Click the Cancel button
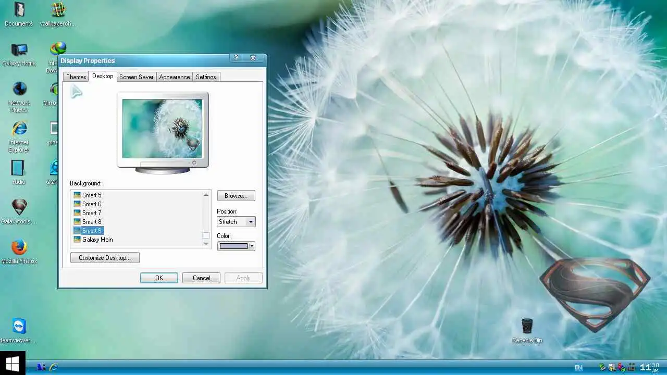Screen dimensions: 667x375 pos(201,278)
